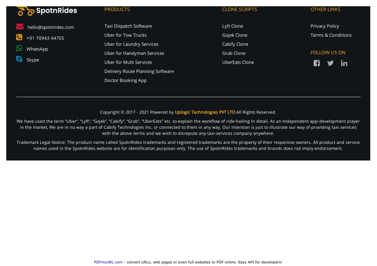Click the +91 70943 44705 phone number
This screenshot has height=266, width=377.
pos(45,38)
